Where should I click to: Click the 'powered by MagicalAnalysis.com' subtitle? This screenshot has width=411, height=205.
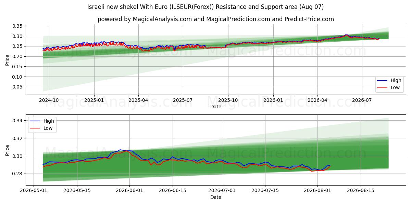[216, 19]
